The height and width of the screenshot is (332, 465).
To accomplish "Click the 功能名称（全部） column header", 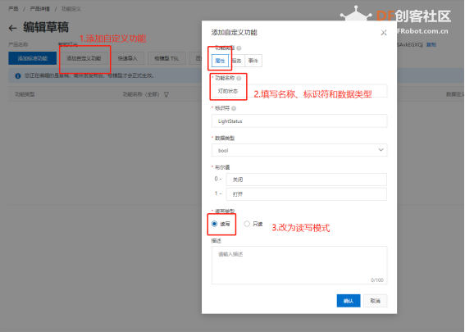I will (x=141, y=94).
